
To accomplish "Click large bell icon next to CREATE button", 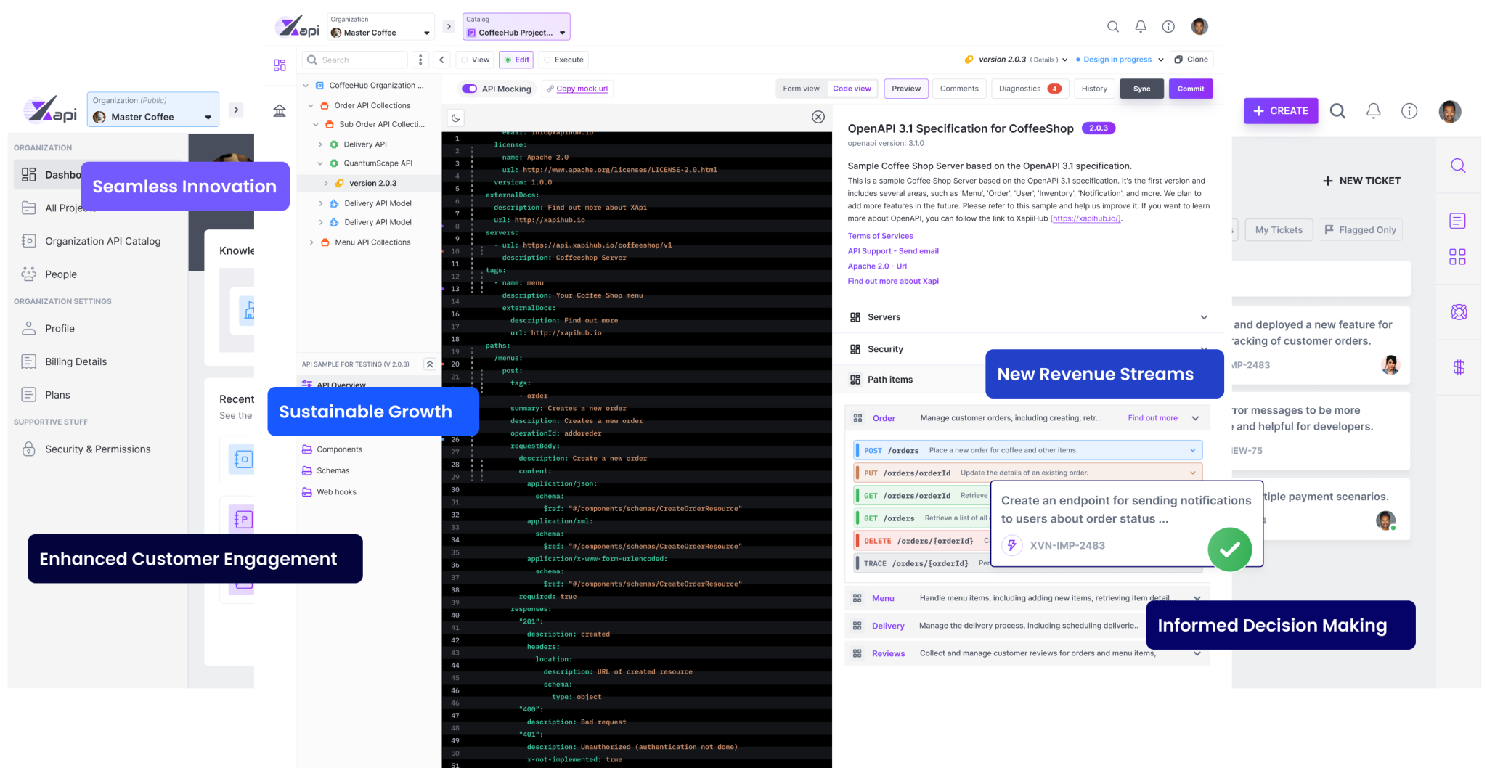I will [1374, 111].
